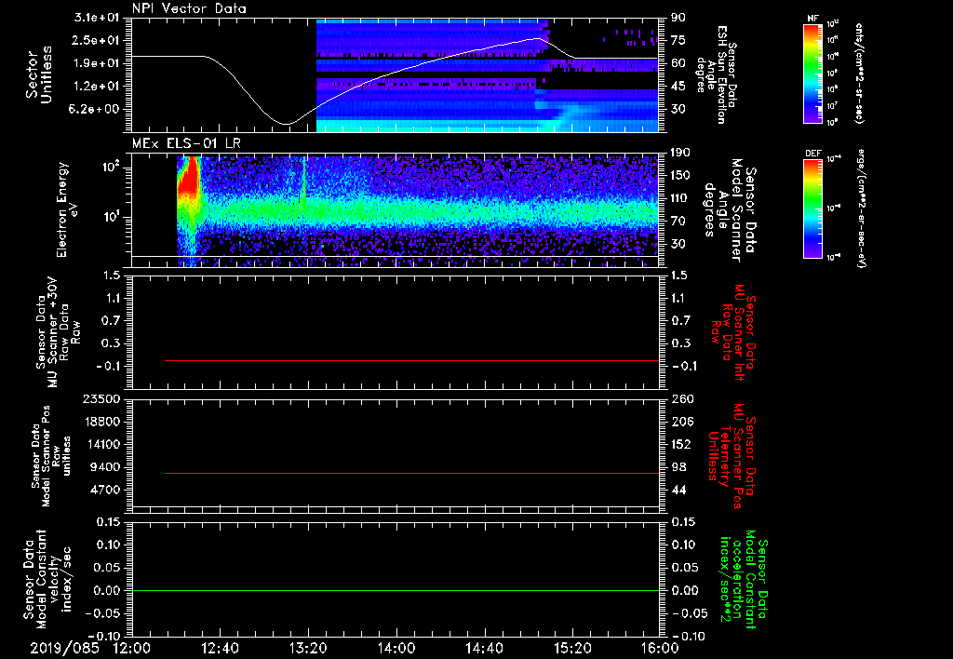Select the "MEx ELS-01 LR" panel title
The width and height of the screenshot is (953, 659).
click(186, 143)
